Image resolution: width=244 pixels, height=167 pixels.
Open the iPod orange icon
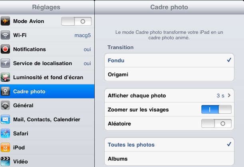click(5, 147)
